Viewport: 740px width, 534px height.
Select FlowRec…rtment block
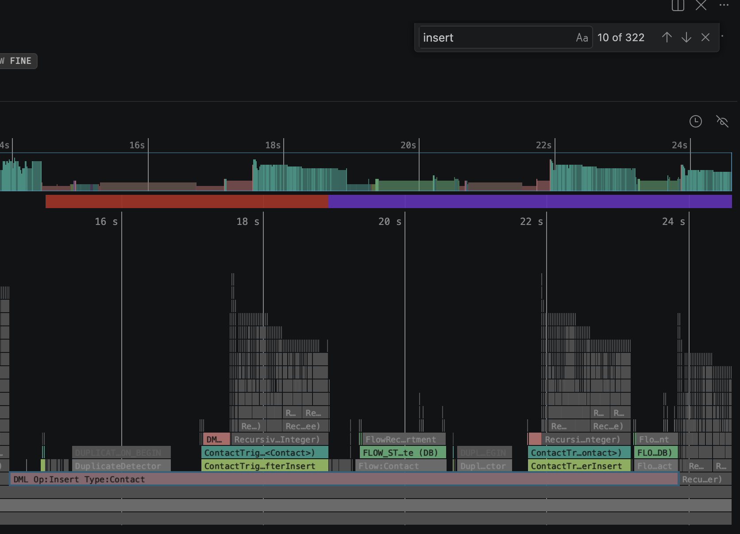[404, 439]
